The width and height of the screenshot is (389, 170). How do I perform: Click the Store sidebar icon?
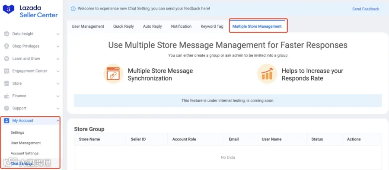6,83
